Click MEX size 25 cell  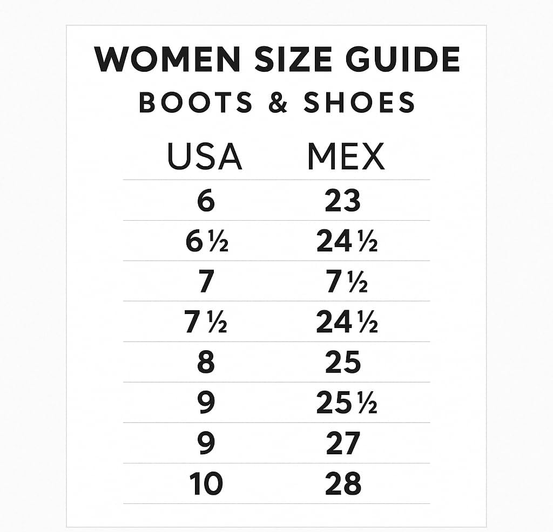(x=342, y=363)
